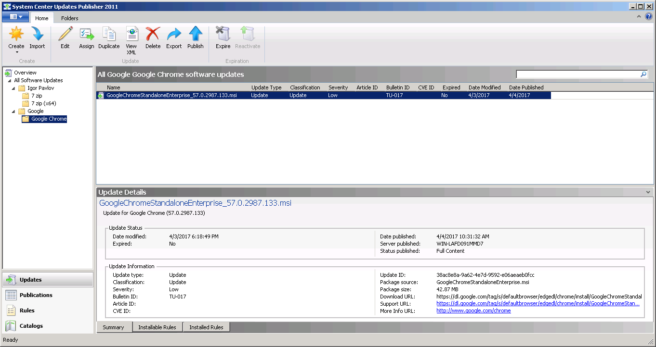Expire the selected update

(223, 38)
